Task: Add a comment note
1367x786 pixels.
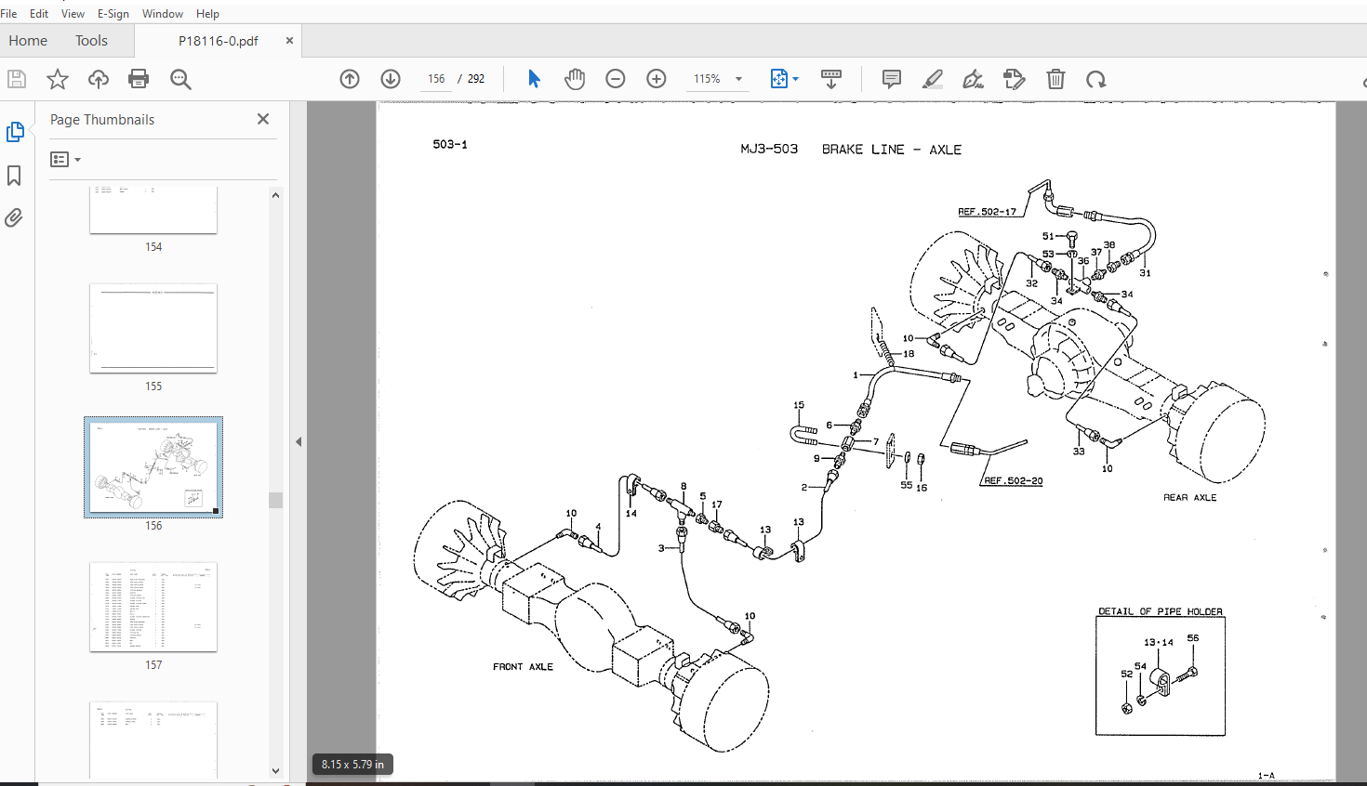Action: pos(892,79)
